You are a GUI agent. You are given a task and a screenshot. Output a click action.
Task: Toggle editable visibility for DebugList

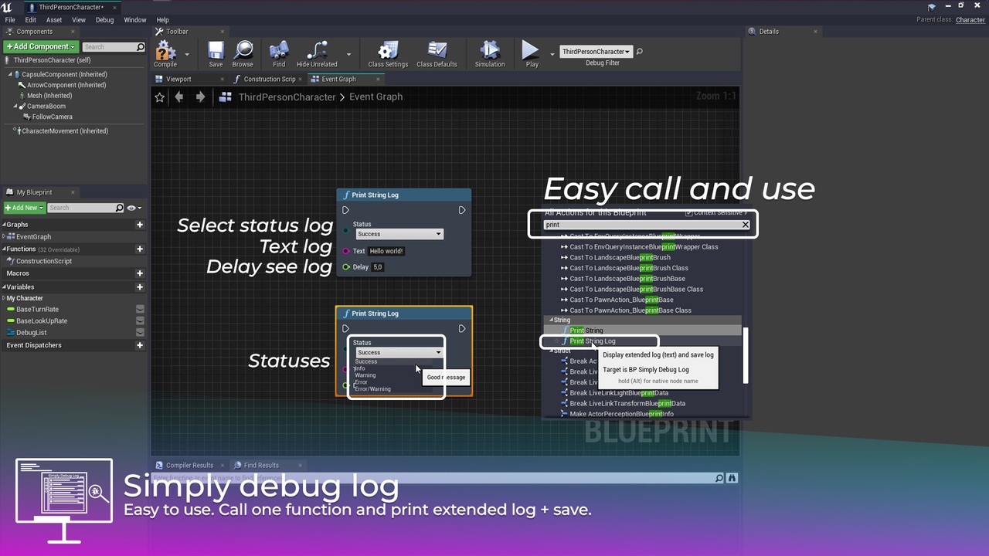click(140, 332)
